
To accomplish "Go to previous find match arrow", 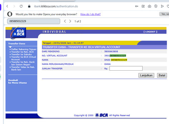I will [65, 21].
